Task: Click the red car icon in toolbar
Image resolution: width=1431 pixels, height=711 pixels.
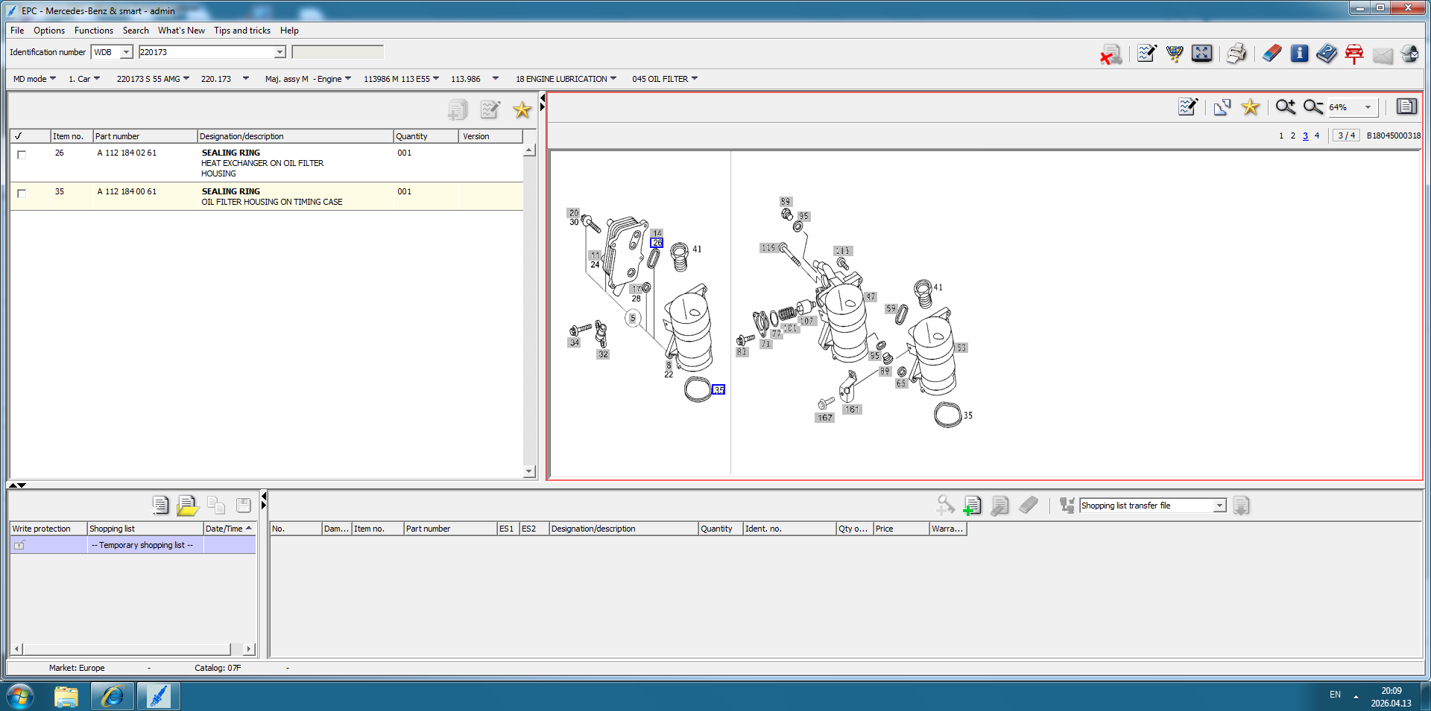Action: [1354, 54]
